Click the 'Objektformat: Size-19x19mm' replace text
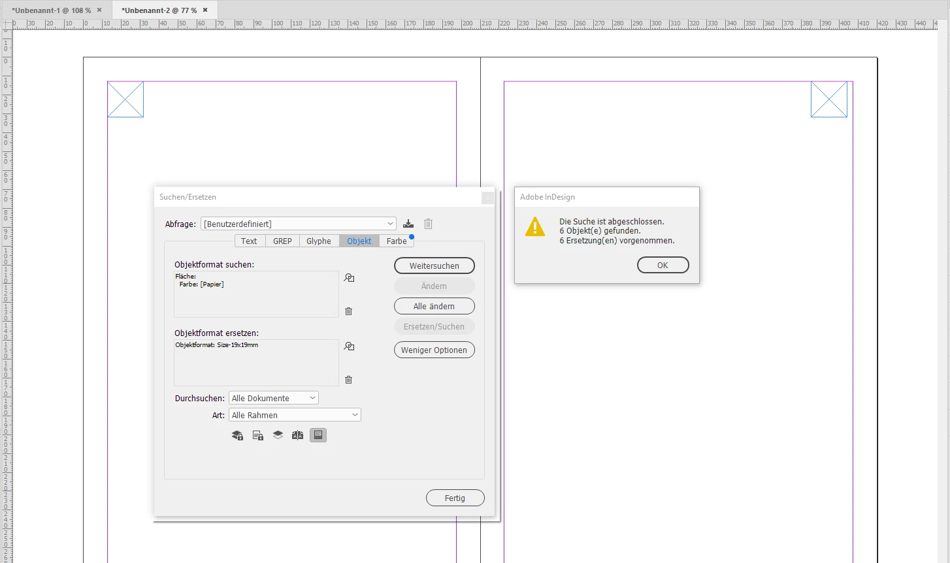Screen dimensions: 950x563 [x=217, y=344]
